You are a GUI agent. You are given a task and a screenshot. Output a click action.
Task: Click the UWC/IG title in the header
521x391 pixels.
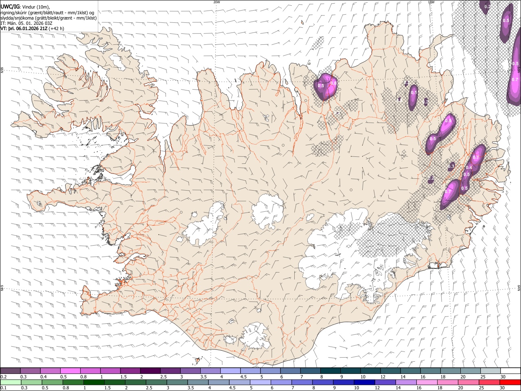coord(10,7)
